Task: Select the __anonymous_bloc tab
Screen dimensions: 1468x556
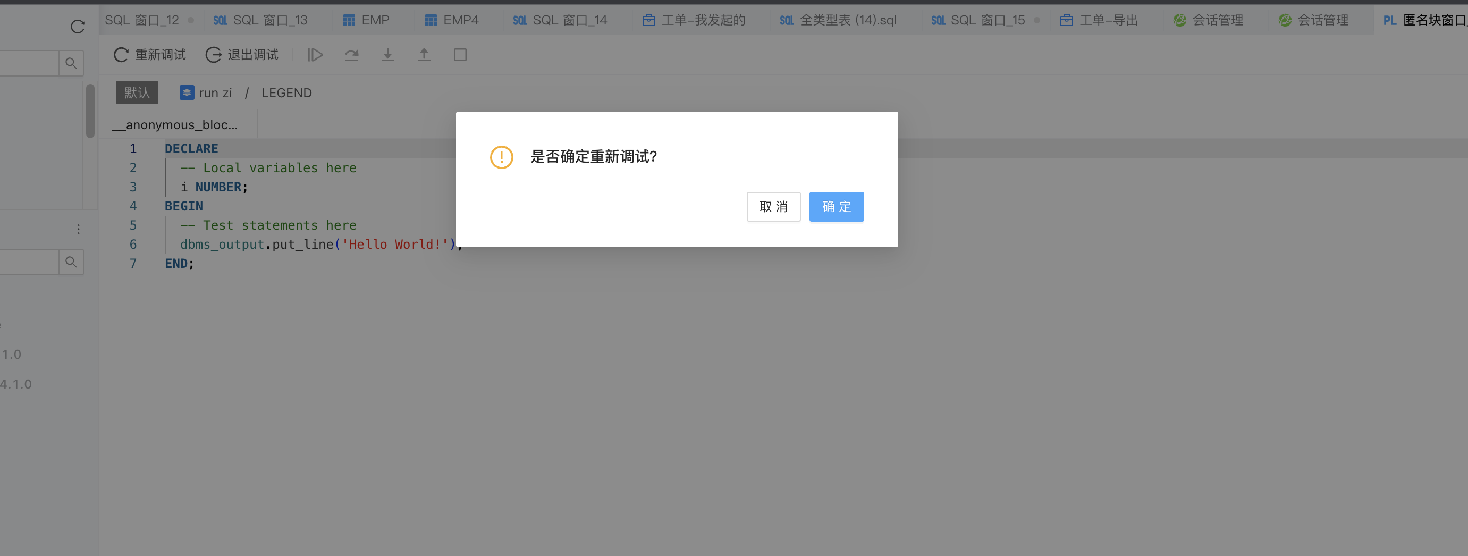Action: 175,124
